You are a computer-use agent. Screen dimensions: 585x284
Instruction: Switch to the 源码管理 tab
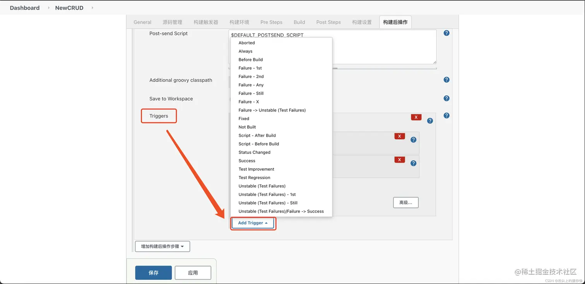(x=173, y=22)
